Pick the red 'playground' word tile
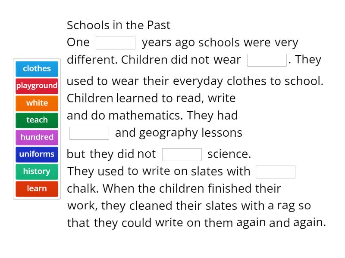This screenshot has width=345, height=258. [x=37, y=86]
